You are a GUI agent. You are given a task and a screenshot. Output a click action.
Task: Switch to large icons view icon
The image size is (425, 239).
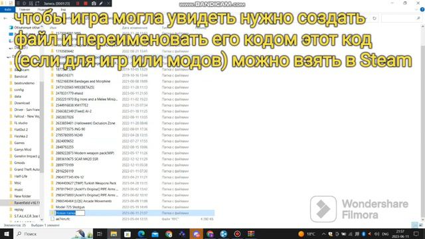point(421,225)
